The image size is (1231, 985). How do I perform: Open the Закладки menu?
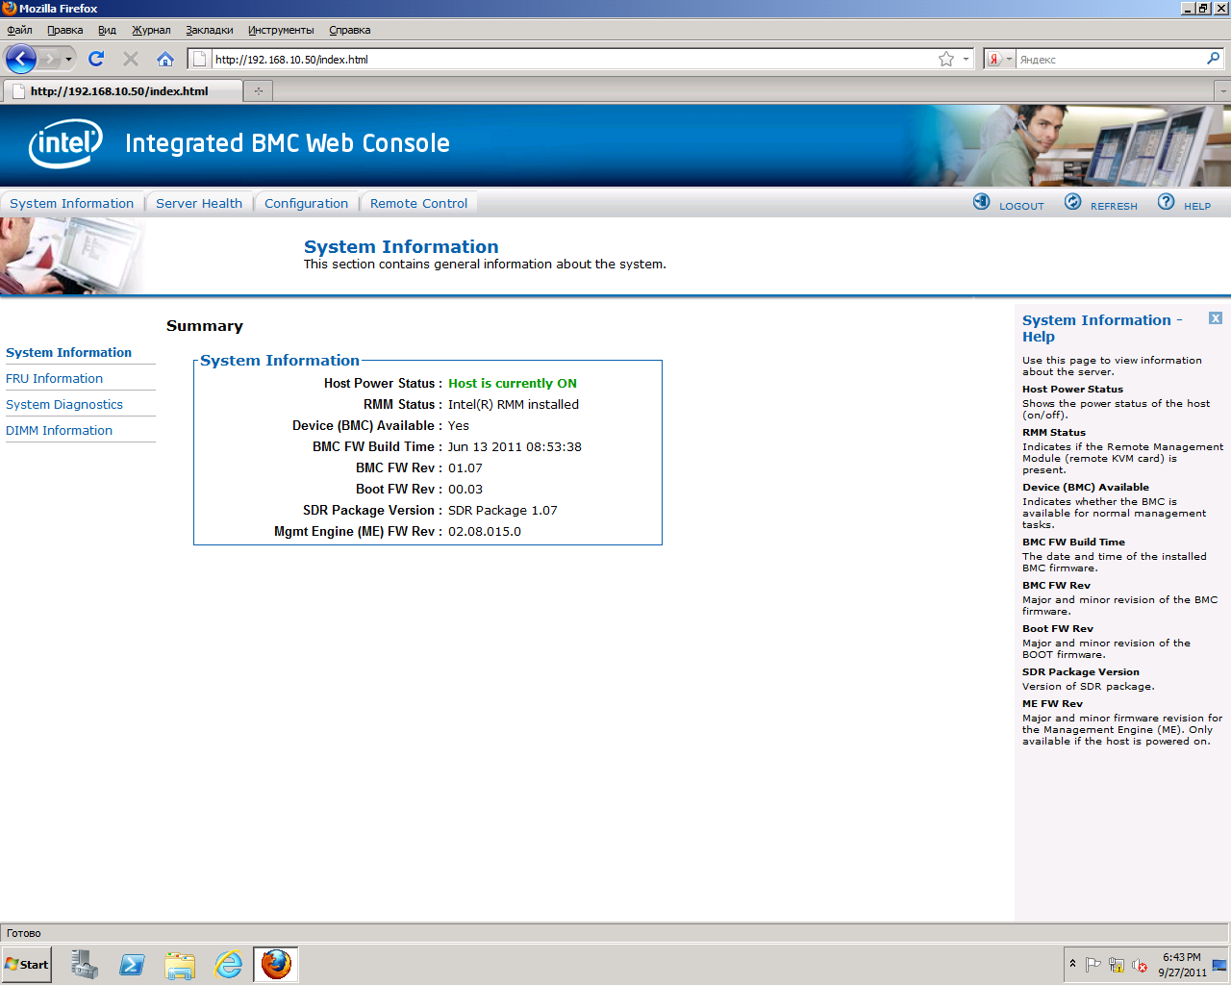click(209, 30)
